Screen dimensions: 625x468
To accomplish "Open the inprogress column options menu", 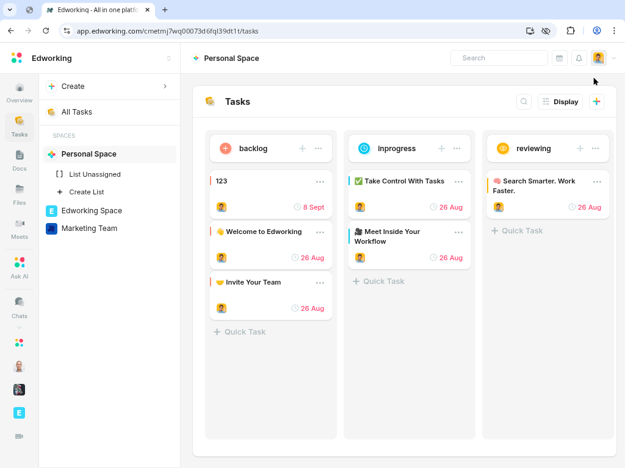I will [457, 149].
